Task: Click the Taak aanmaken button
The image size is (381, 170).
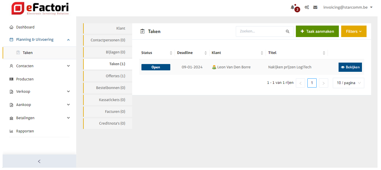Action: [317, 32]
